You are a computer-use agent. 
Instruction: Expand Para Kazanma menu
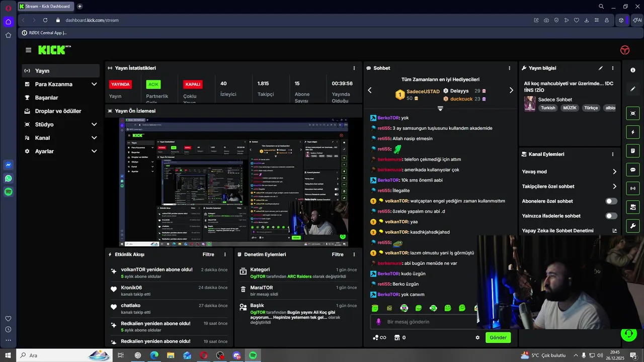[94, 84]
